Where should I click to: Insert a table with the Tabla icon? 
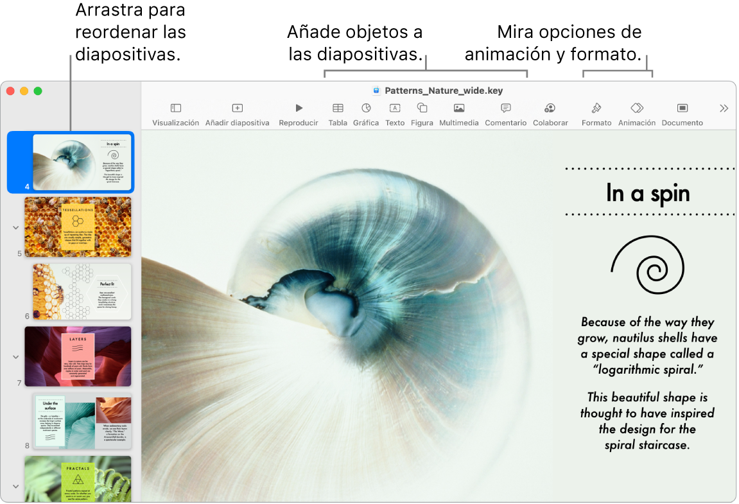[338, 113]
